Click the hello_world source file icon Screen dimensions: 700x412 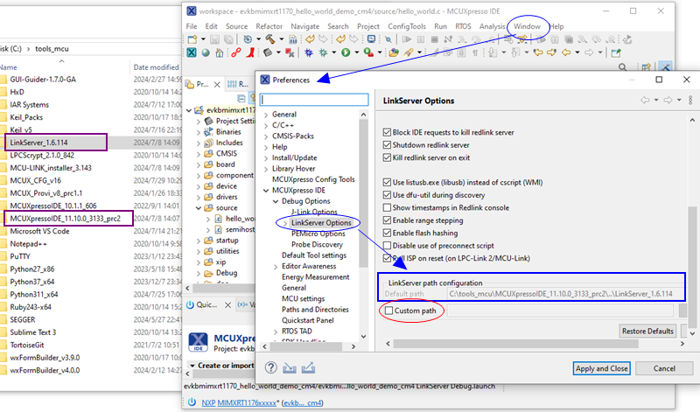[x=220, y=219]
